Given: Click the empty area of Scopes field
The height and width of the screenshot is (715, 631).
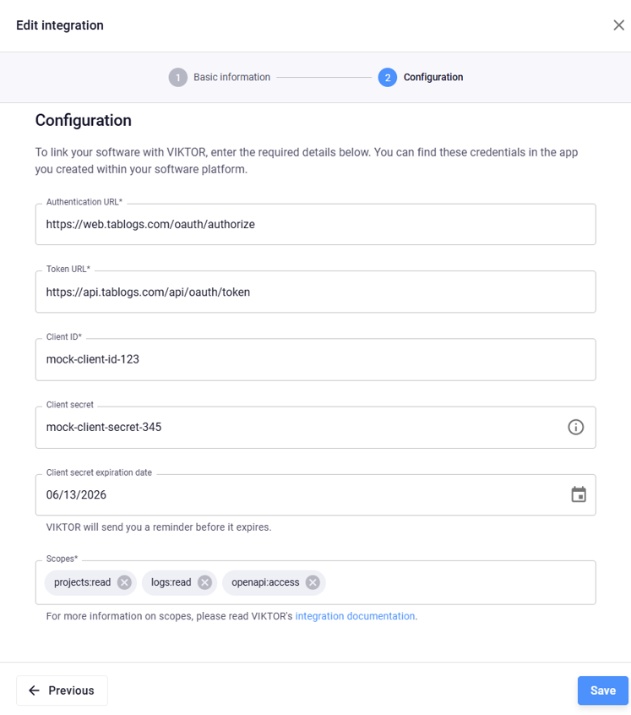Looking at the screenshot, I should [460, 583].
